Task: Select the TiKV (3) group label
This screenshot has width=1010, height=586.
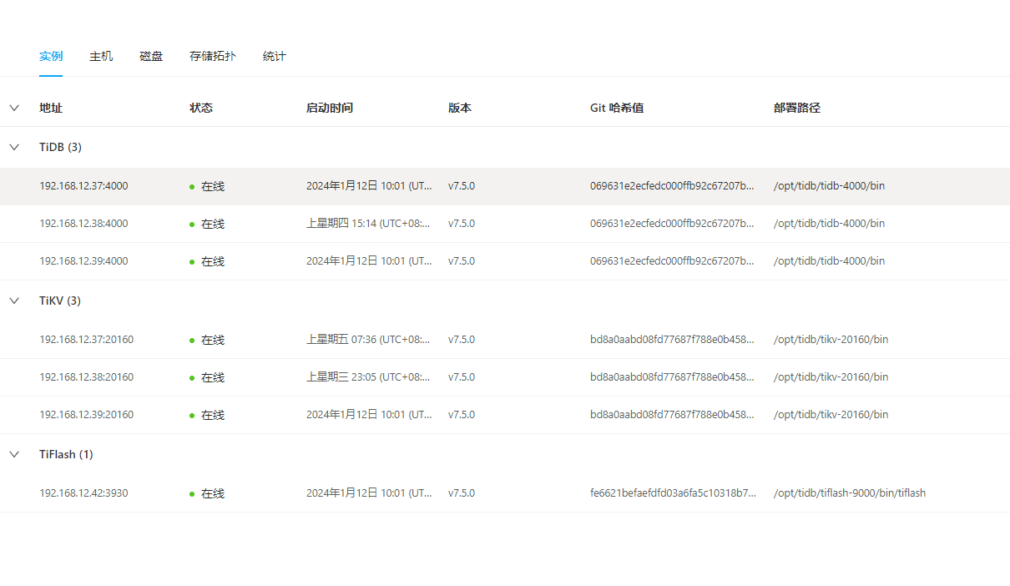Action: tap(60, 301)
